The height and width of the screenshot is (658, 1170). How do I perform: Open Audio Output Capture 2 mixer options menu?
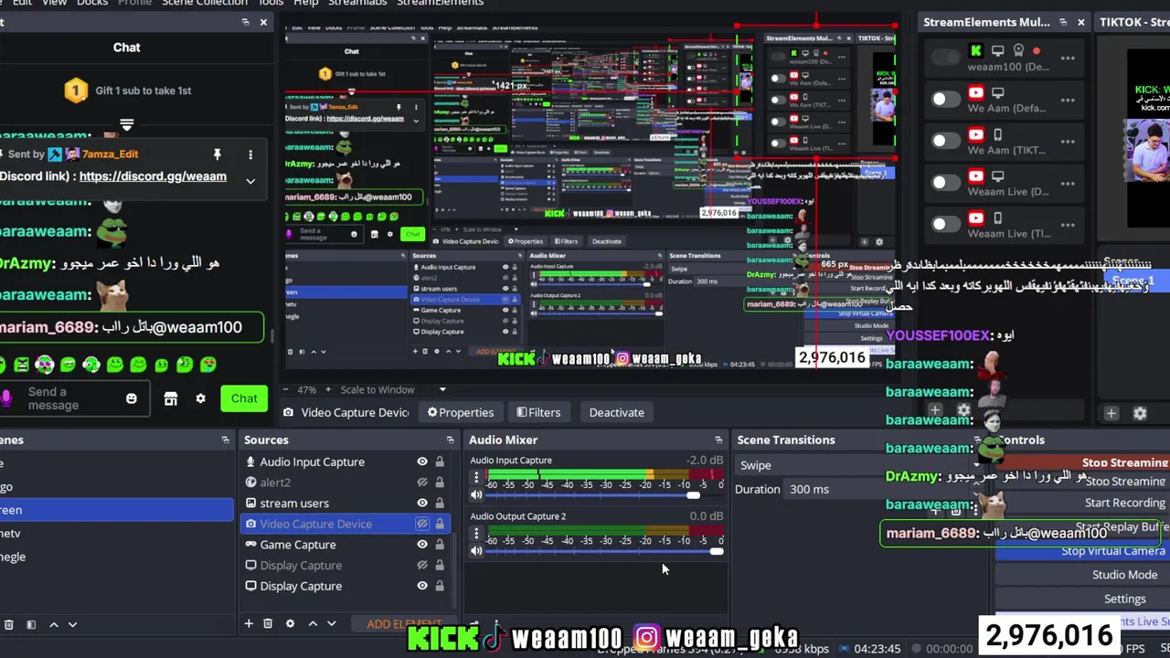pyautogui.click(x=476, y=534)
